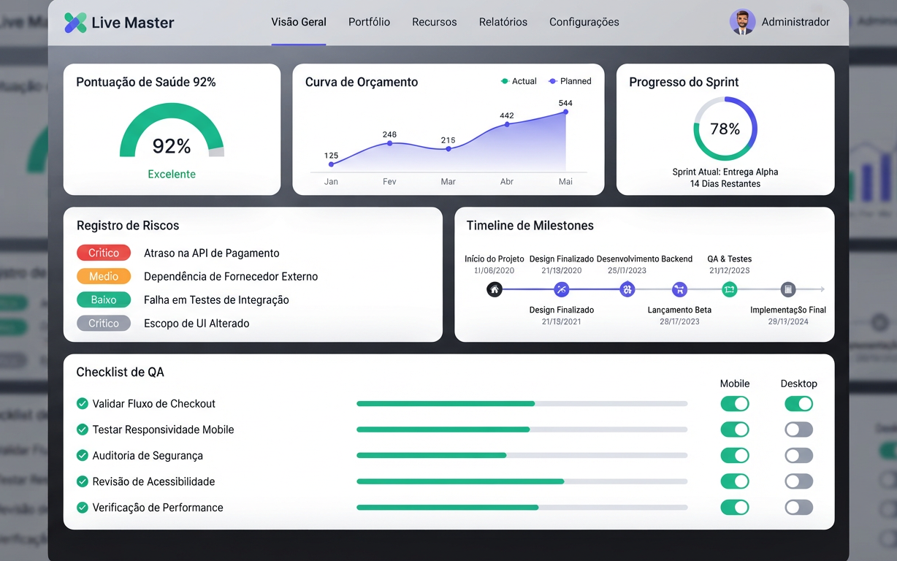Click the 'Excelente' label under the gauge
This screenshot has height=561, width=897.
172,174
